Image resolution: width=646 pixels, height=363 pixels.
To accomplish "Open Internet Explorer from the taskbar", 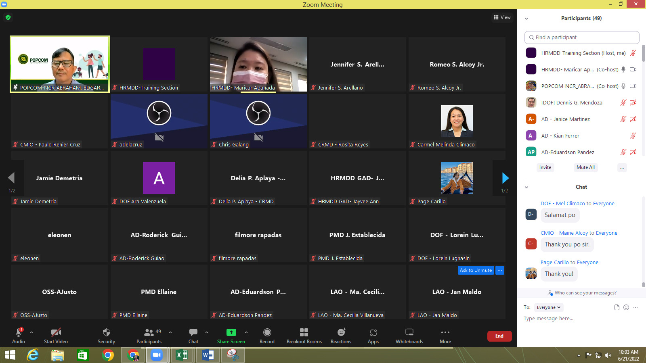I will [x=33, y=355].
